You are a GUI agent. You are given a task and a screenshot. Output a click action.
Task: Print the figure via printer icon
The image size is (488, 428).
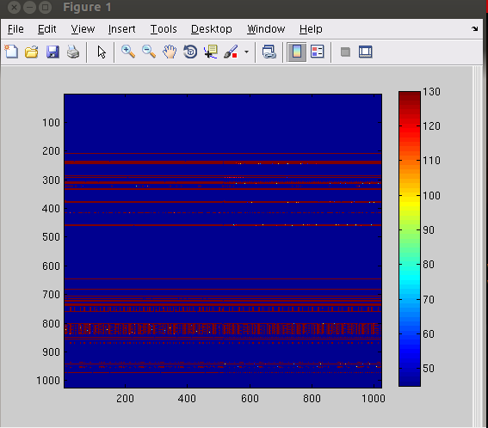[73, 52]
